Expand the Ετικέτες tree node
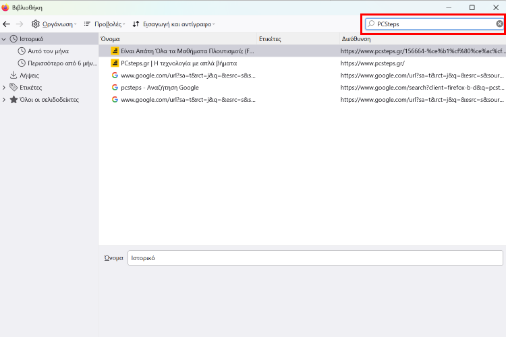Screen dimensions: 506x337 pos(4,88)
